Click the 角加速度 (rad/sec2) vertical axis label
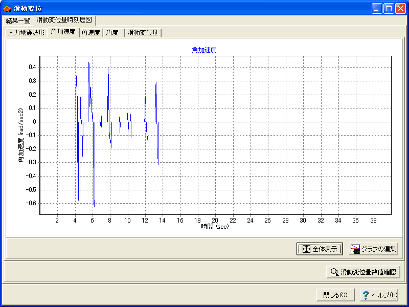Viewport: 409px width, 307px height. [x=21, y=135]
